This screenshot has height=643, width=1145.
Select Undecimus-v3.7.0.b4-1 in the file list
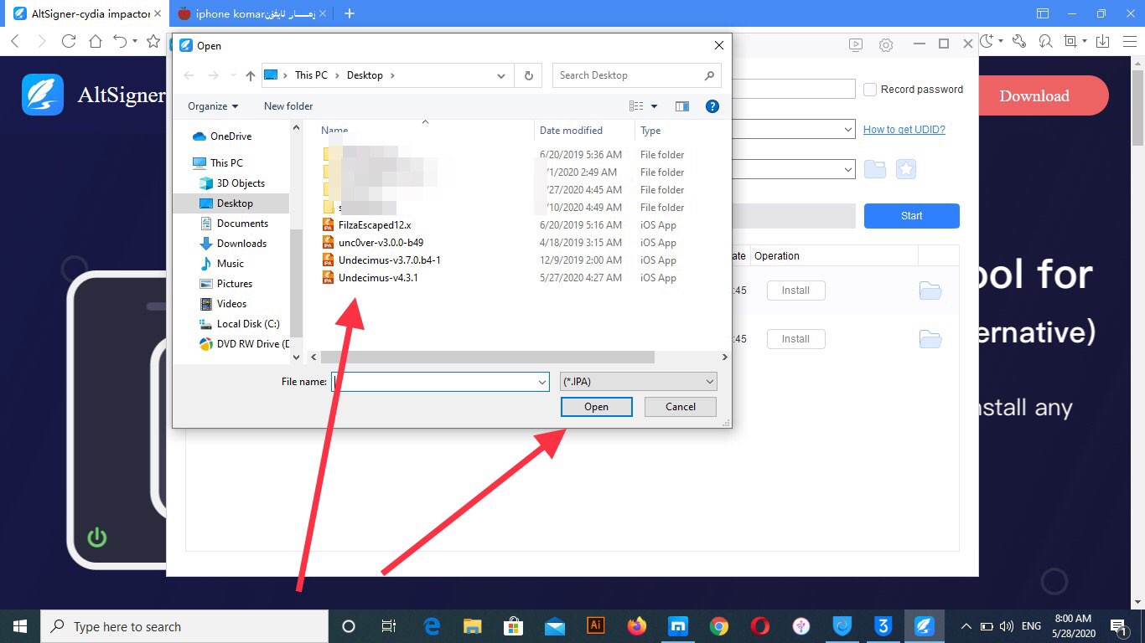[x=390, y=260]
